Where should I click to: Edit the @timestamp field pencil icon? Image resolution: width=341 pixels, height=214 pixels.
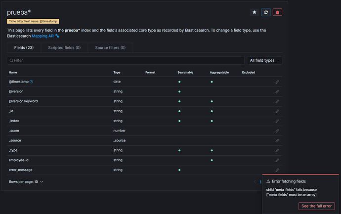(x=277, y=82)
